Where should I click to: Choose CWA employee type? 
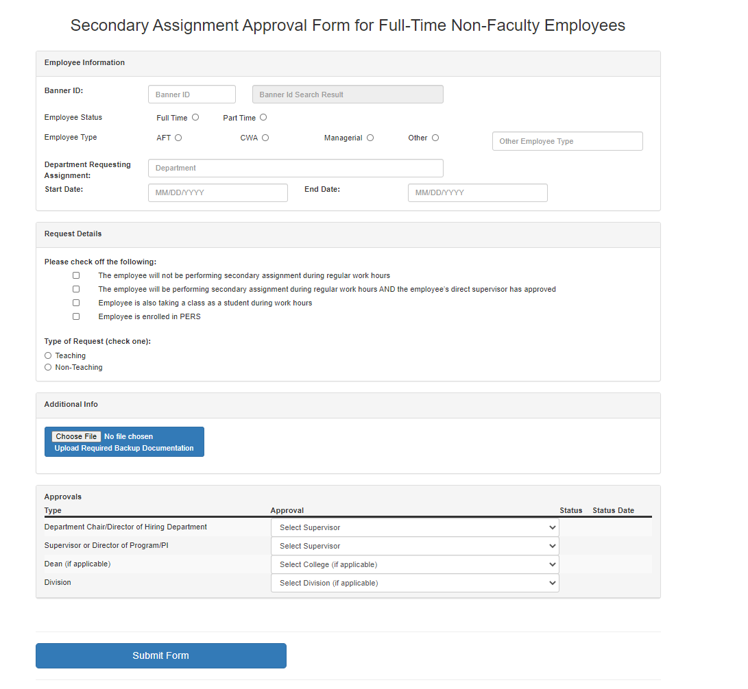(x=265, y=138)
